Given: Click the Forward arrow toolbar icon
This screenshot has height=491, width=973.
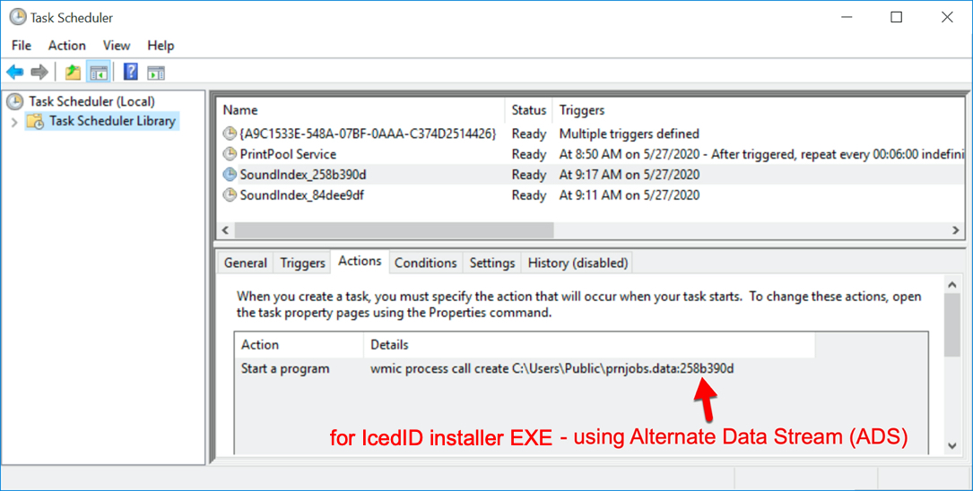Looking at the screenshot, I should (x=39, y=73).
